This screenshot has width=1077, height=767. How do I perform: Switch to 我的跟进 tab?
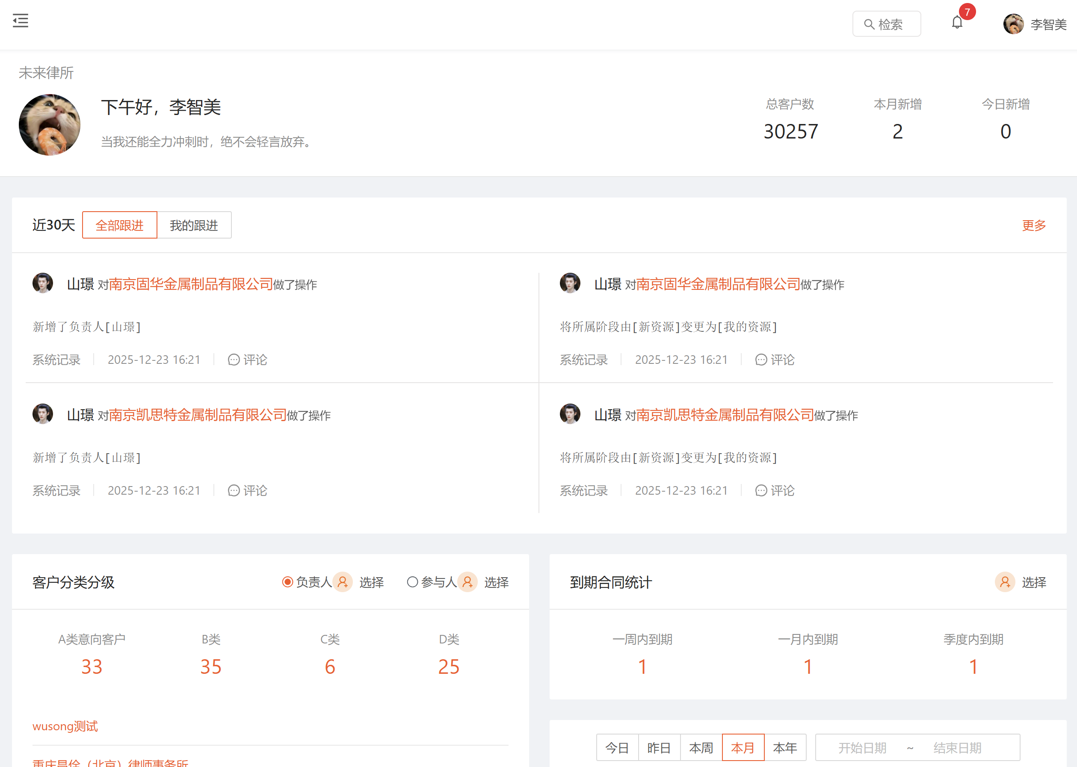tap(194, 225)
